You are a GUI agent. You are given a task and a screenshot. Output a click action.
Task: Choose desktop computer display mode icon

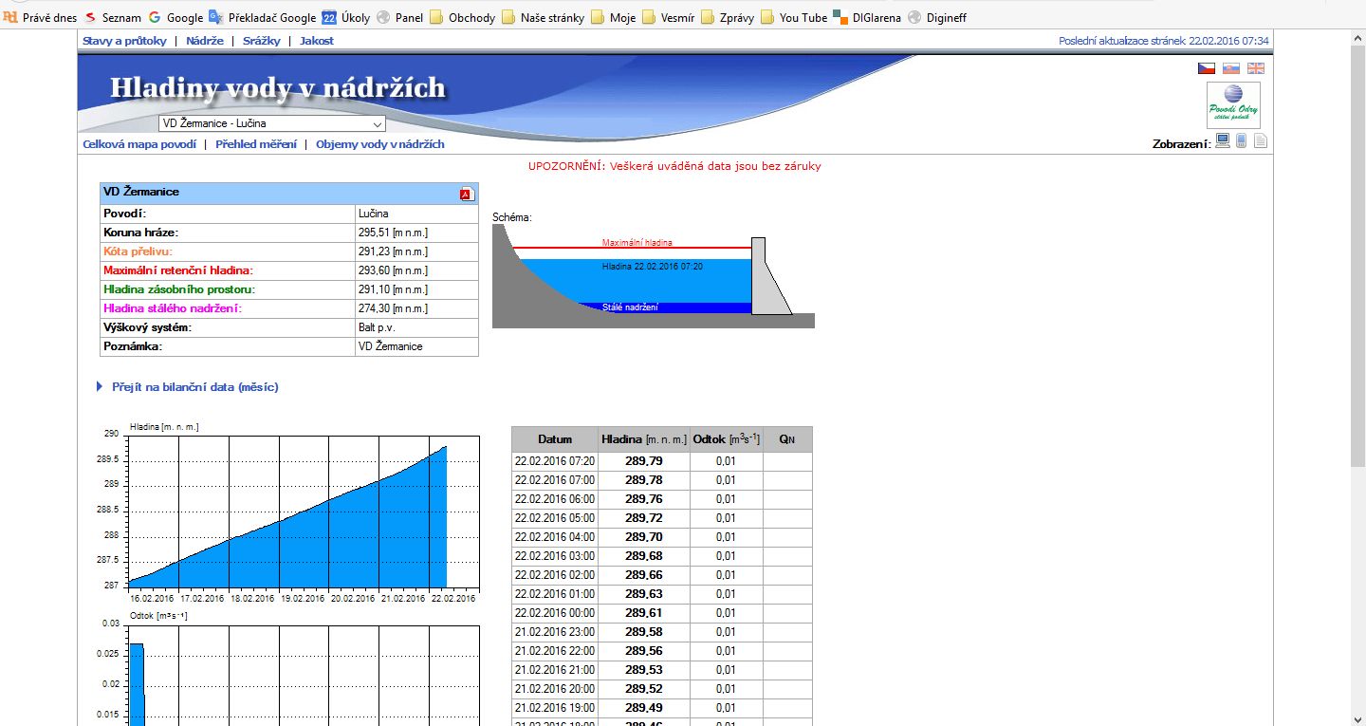[x=1223, y=141]
